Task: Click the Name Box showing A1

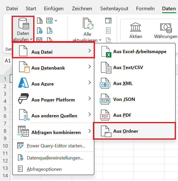Action: 8,61
